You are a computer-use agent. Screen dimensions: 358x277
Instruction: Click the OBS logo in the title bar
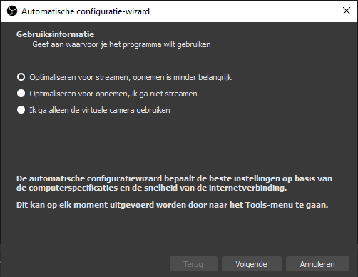click(x=12, y=11)
